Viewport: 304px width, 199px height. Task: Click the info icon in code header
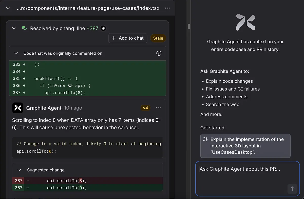click(159, 53)
